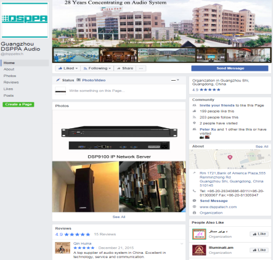
Task: Click the December 21, 2015 review date
Action: [x=116, y=248]
